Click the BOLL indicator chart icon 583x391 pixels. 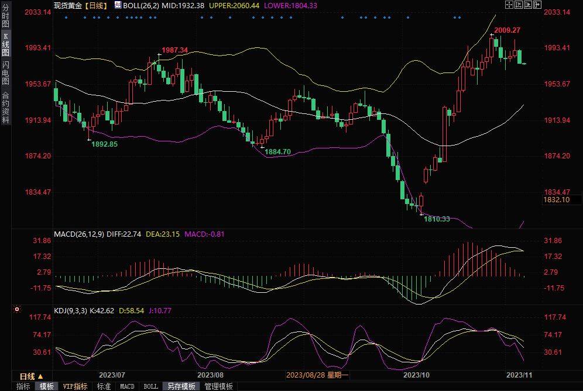[x=118, y=5]
